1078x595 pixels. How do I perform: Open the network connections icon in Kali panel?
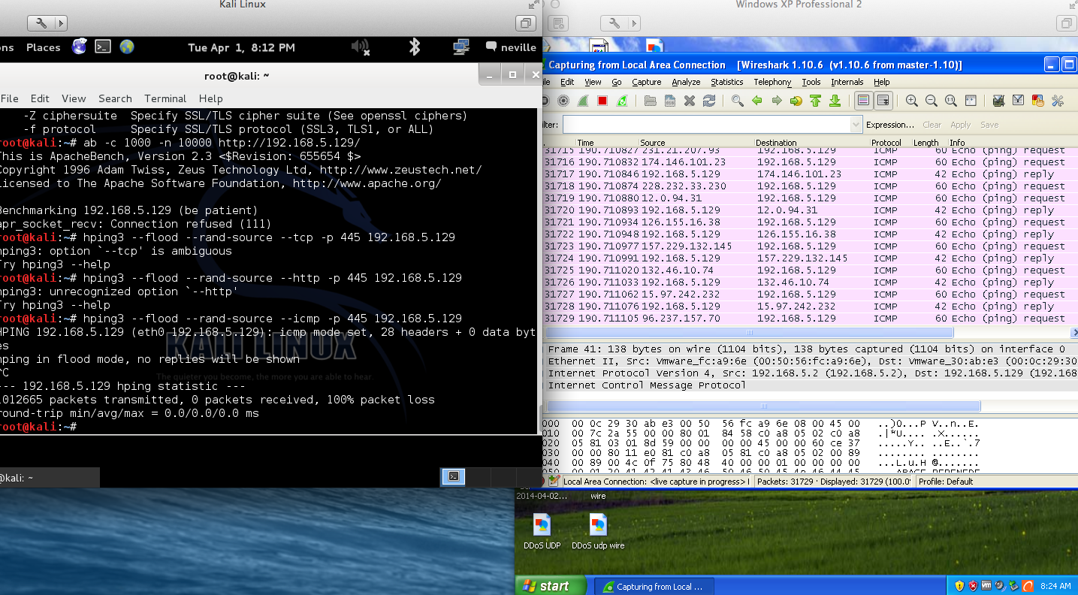[461, 47]
